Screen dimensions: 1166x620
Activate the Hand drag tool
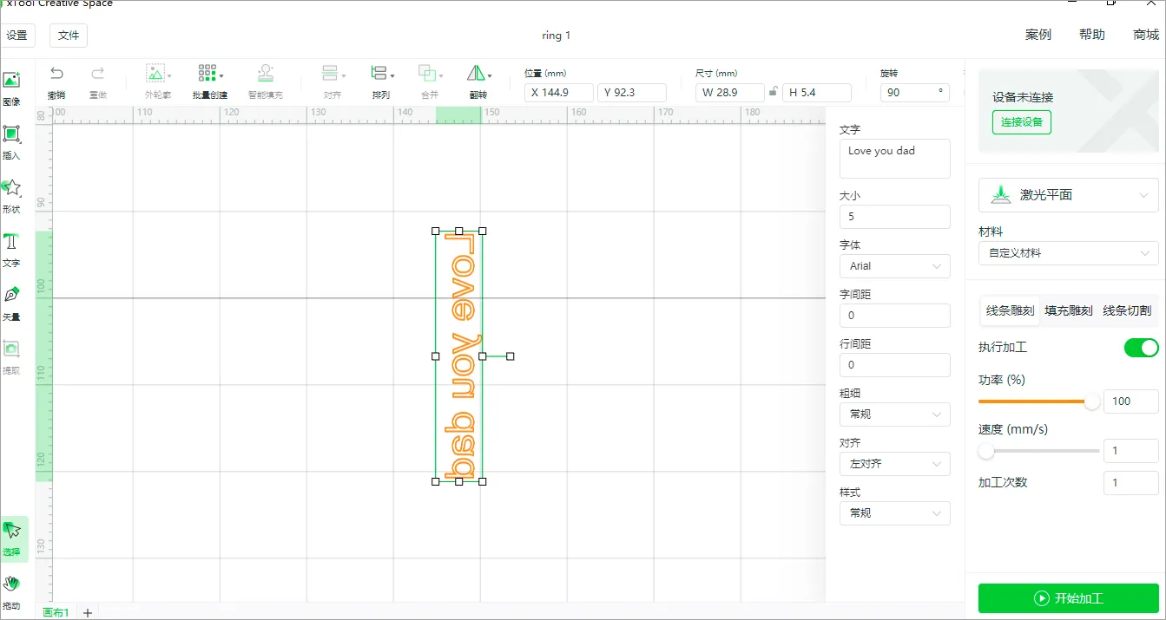[11, 584]
